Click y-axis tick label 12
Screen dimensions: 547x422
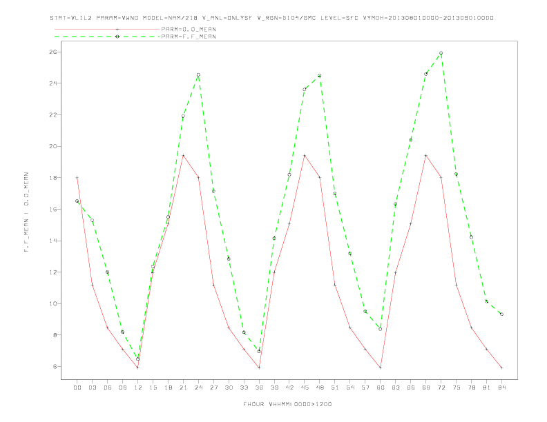(54, 272)
